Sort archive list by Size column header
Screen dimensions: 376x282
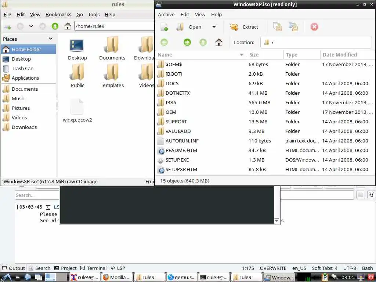[265, 55]
